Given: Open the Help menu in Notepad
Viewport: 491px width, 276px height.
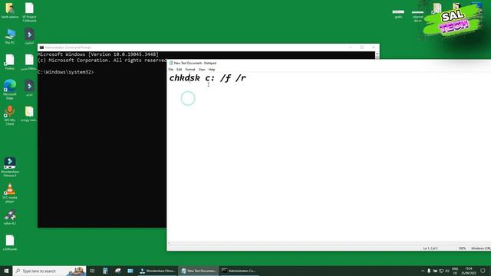Looking at the screenshot, I should pos(212,70).
